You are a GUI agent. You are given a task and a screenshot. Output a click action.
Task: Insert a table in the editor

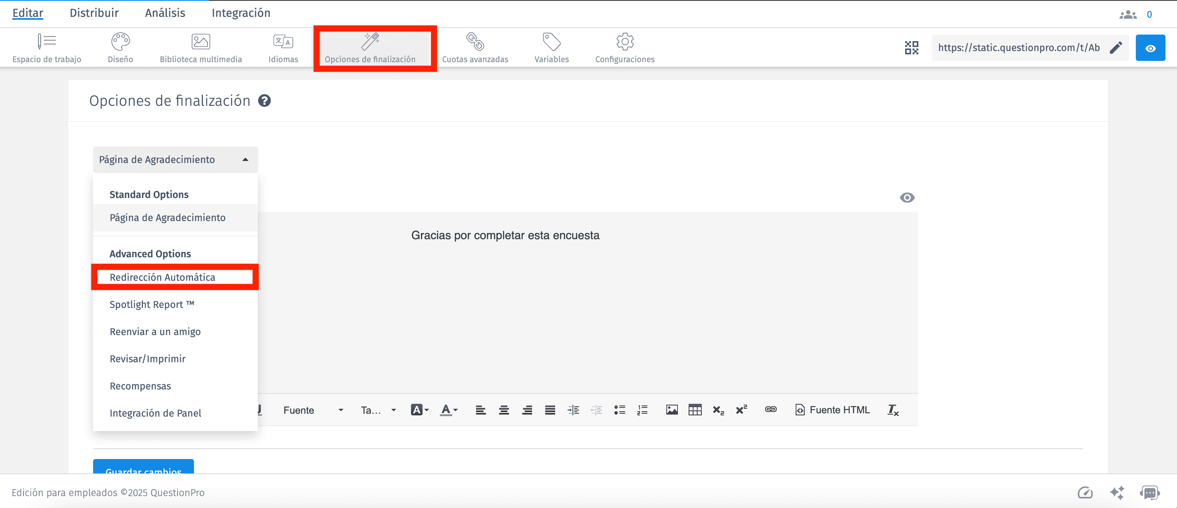(x=695, y=410)
